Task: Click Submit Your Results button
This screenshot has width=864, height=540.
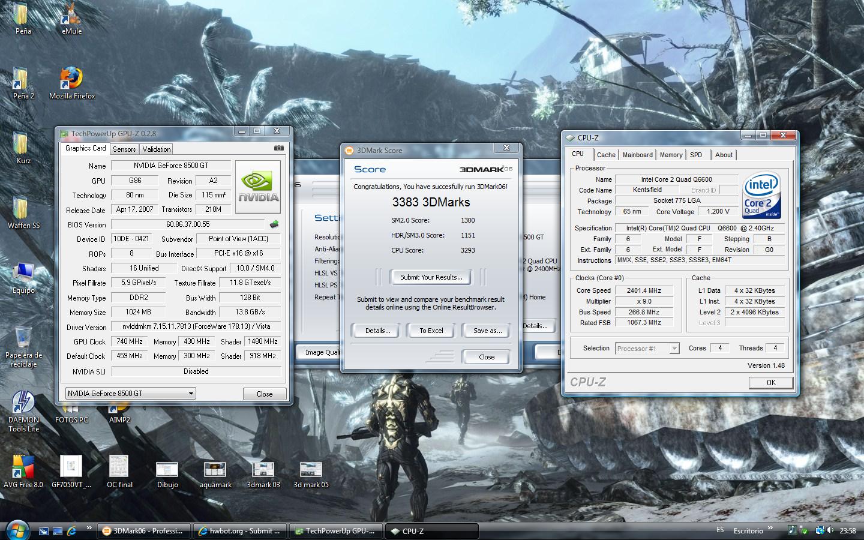Action: click(x=431, y=277)
